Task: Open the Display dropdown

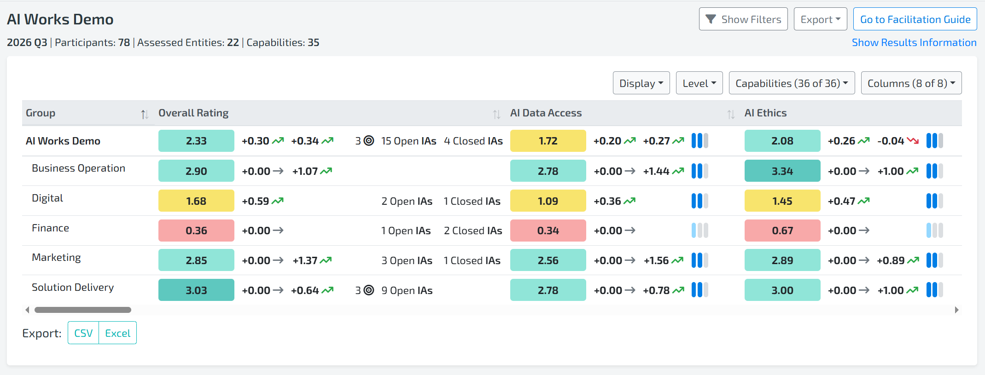Action: coord(641,83)
